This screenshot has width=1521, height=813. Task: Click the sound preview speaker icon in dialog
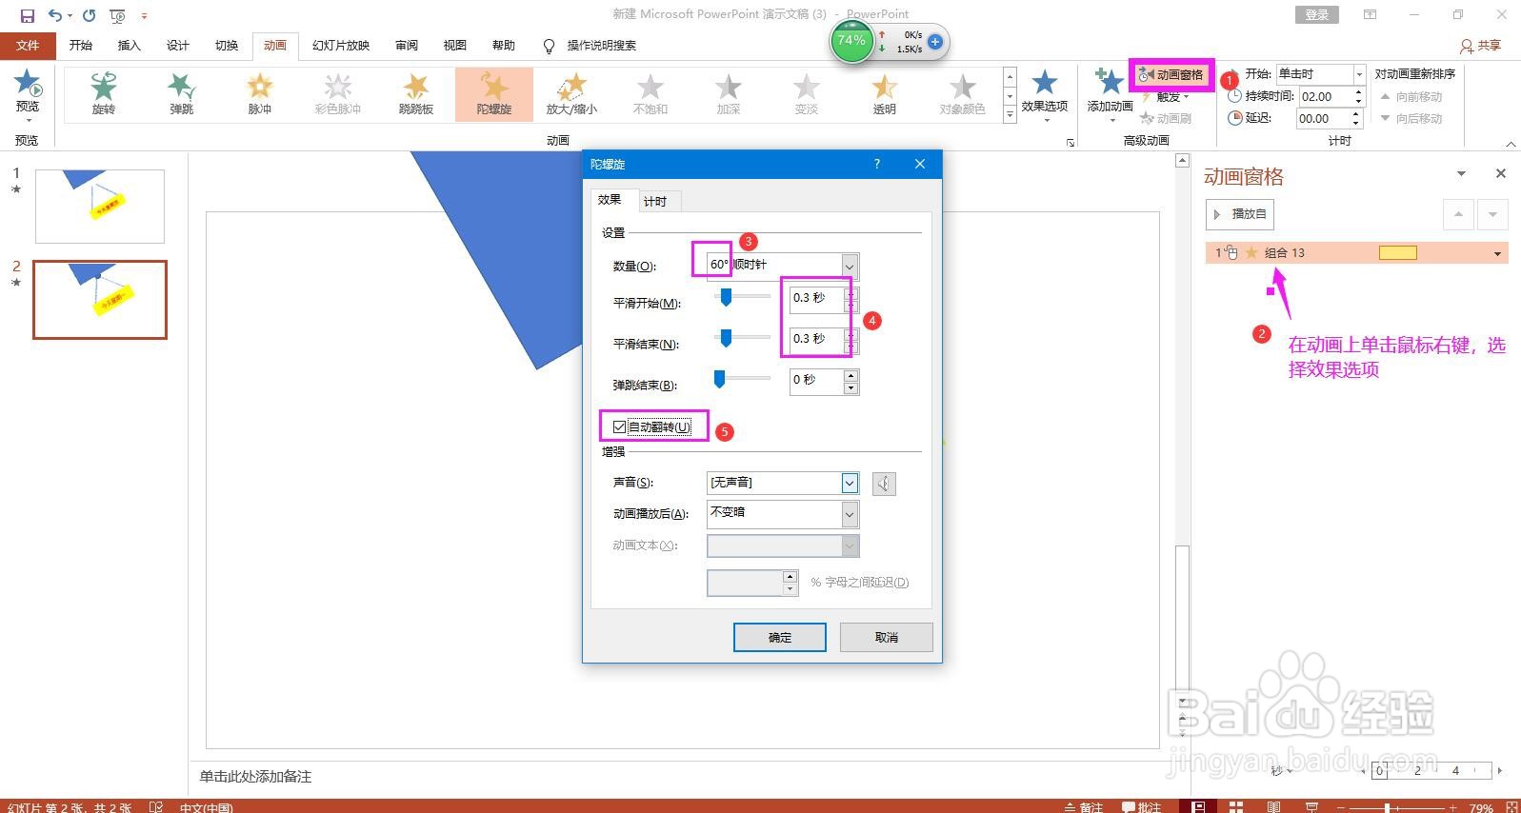click(x=884, y=484)
